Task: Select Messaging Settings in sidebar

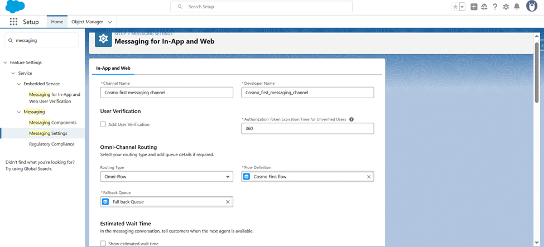Action: [x=48, y=133]
